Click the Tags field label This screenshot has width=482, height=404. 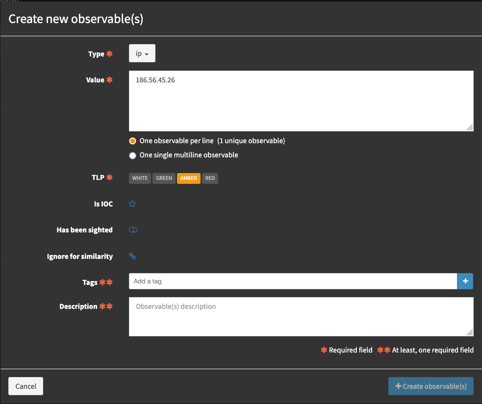point(90,282)
